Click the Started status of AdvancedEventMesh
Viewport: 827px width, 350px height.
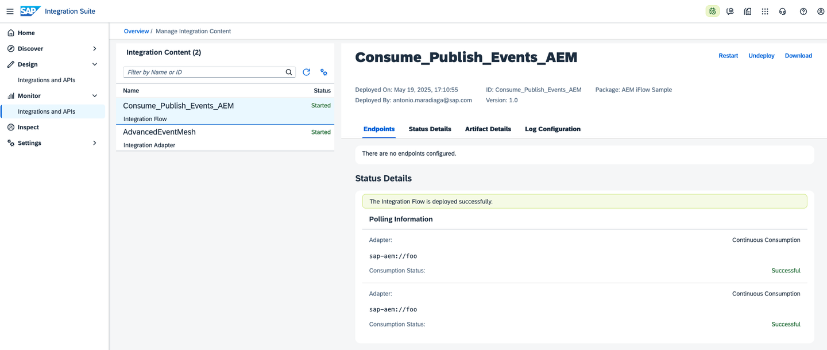[321, 132]
